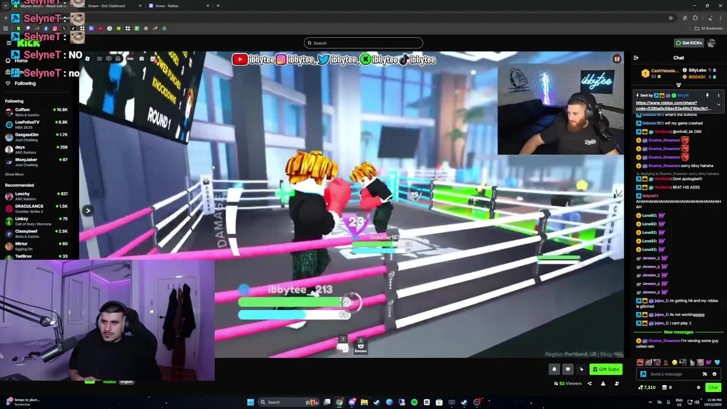This screenshot has height=409, width=727.
Task: Send message with Chat button
Action: [713, 387]
